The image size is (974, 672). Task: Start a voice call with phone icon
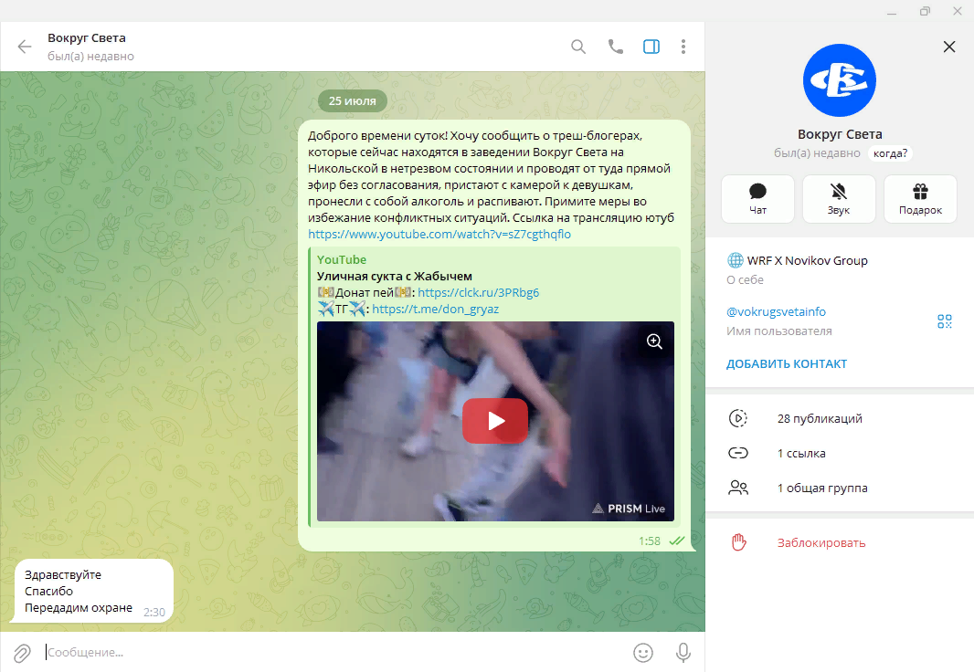coord(615,47)
